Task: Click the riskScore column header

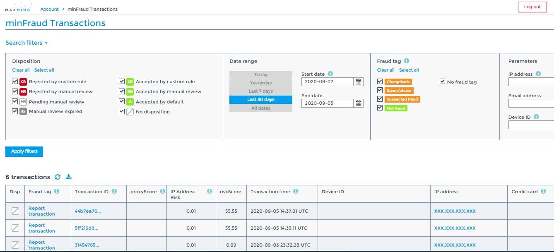Action: click(230, 192)
